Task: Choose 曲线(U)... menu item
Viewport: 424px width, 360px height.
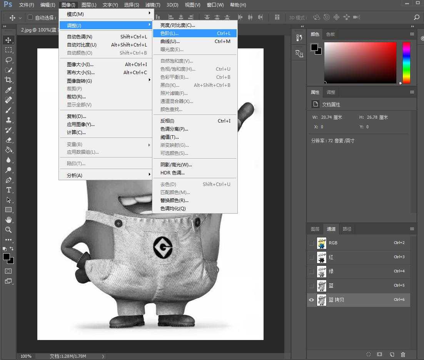Action: click(x=195, y=41)
